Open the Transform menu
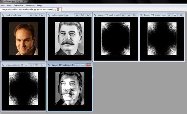 click(x=19, y=5)
